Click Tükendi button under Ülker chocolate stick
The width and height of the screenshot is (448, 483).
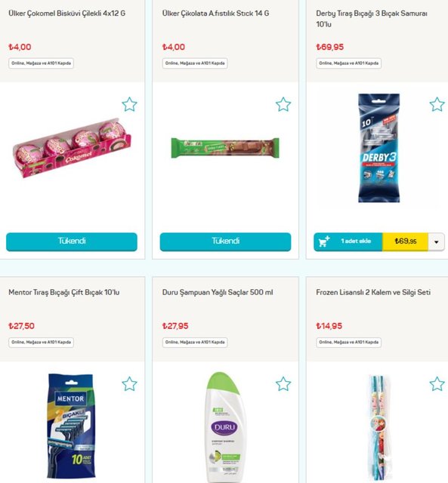(225, 241)
